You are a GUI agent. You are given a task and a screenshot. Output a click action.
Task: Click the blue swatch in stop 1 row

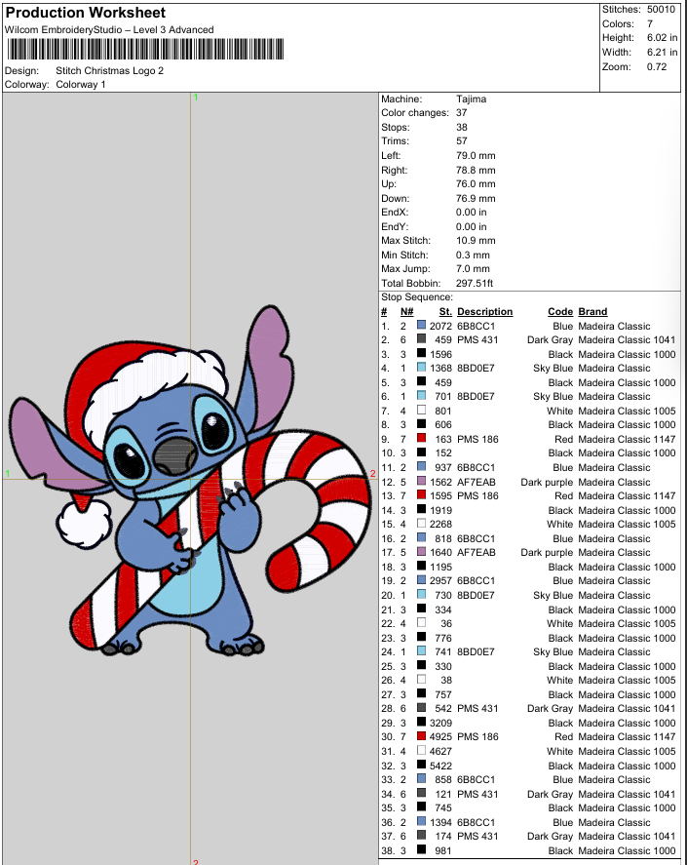click(421, 326)
